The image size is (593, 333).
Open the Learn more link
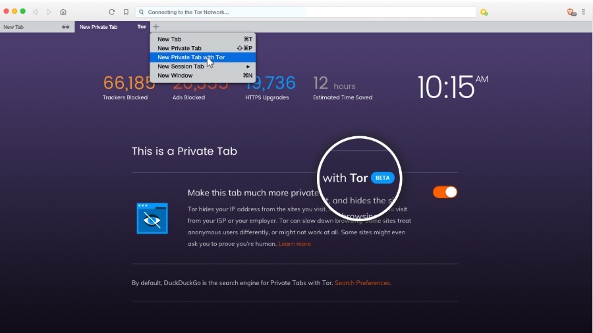(x=295, y=244)
